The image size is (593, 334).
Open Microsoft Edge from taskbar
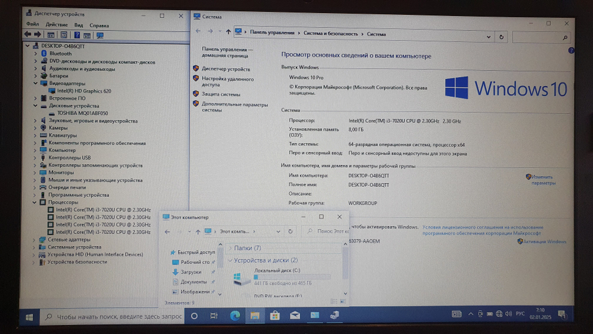click(235, 316)
